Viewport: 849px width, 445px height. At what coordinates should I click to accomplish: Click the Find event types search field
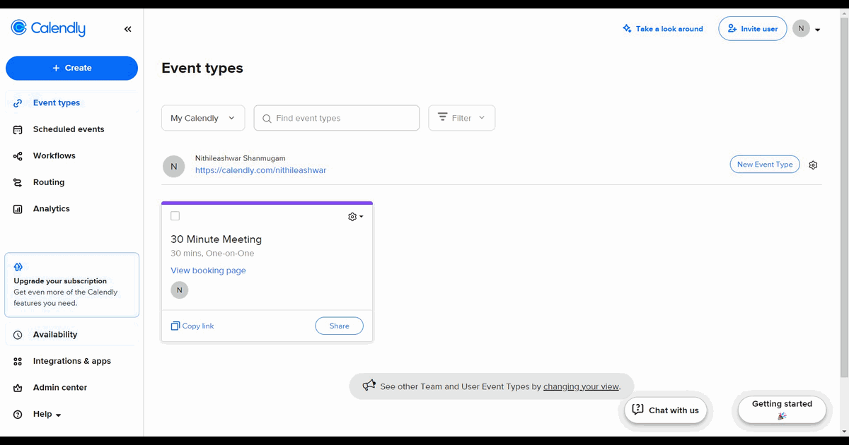[337, 118]
